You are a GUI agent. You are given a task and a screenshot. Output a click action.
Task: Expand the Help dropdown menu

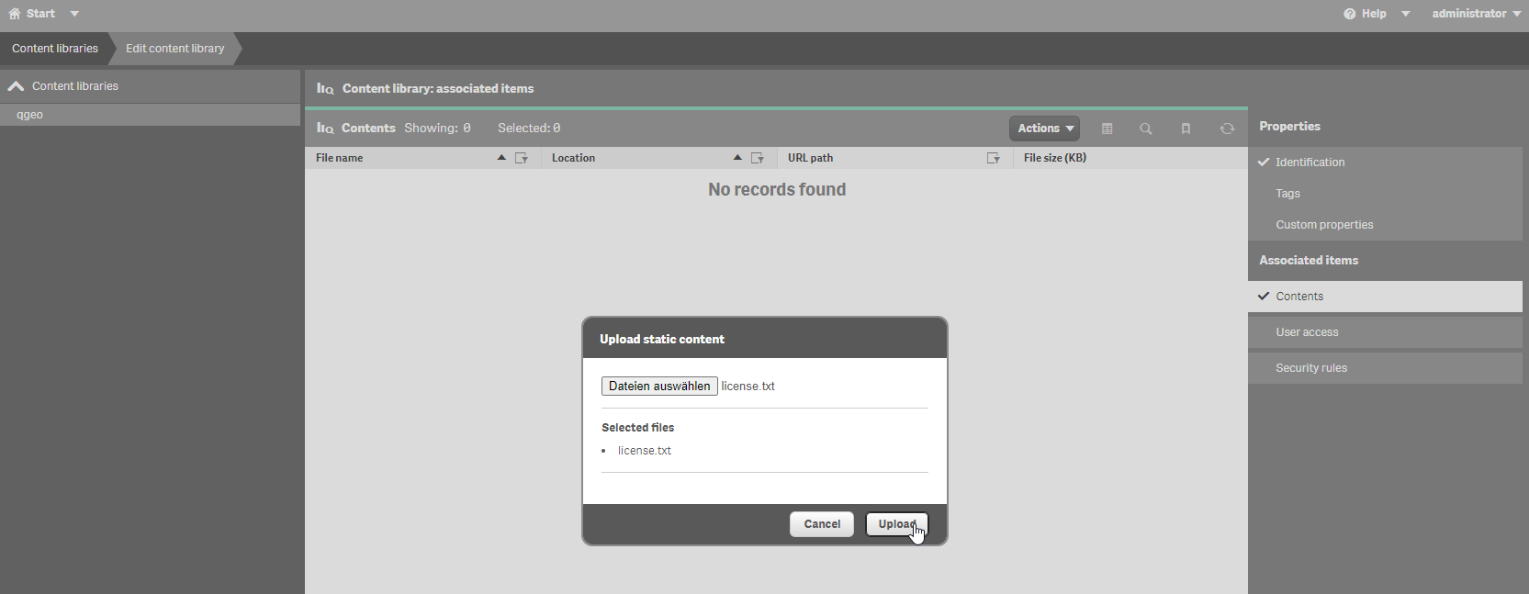pos(1375,14)
